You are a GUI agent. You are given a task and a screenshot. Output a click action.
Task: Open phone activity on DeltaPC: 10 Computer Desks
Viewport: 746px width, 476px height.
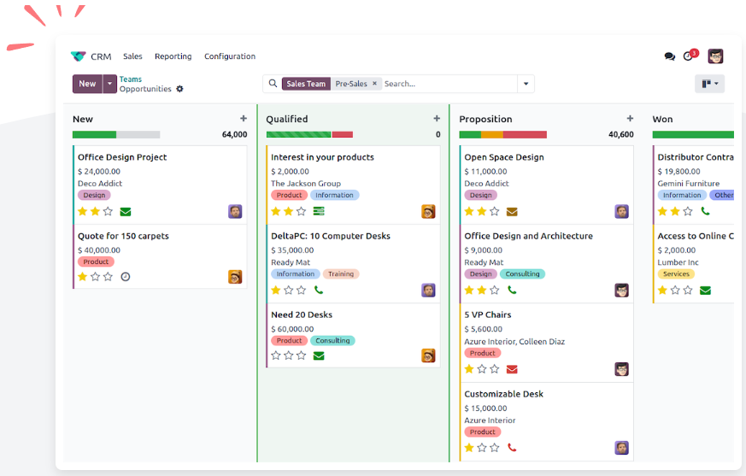point(319,290)
